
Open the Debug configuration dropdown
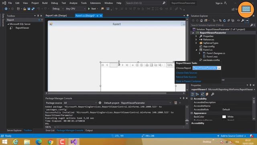pyautogui.click(x=58, y=9)
